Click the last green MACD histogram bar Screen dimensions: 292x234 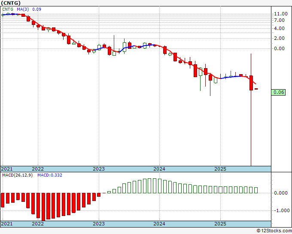click(x=256, y=190)
